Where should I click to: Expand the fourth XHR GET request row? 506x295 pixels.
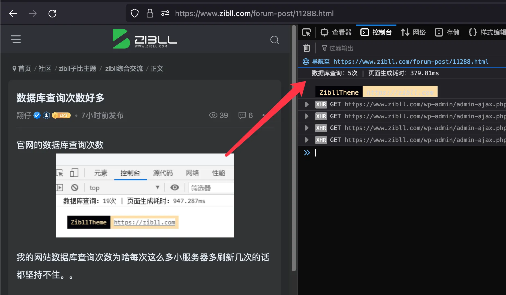point(307,140)
